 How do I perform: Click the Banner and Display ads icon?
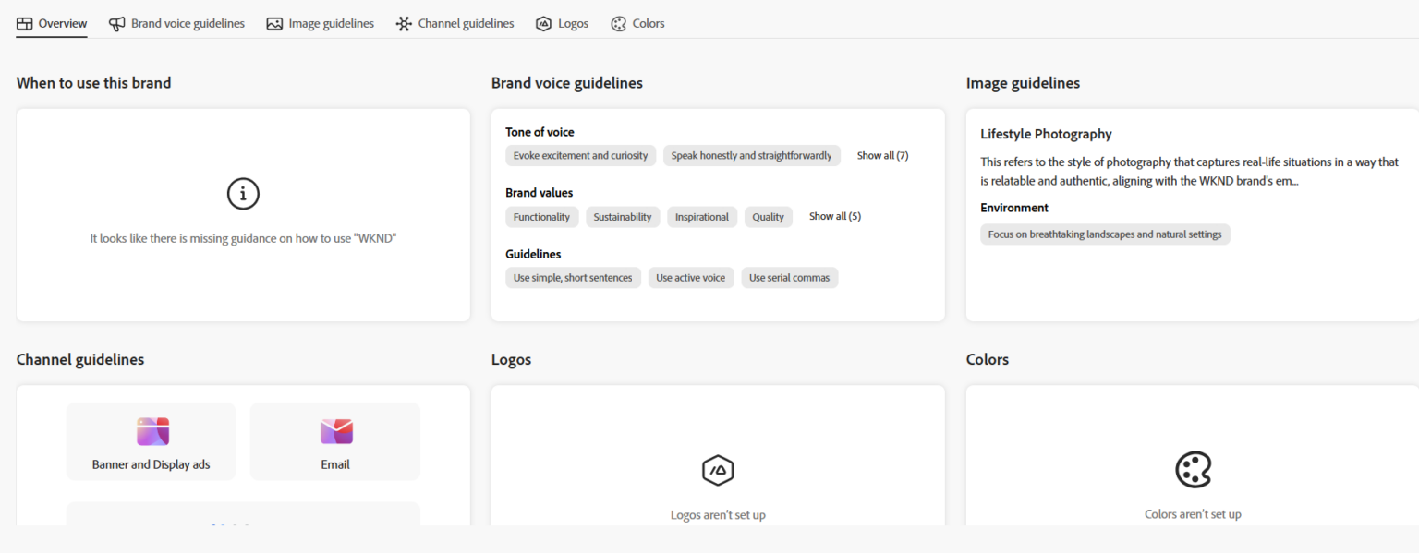(x=151, y=430)
